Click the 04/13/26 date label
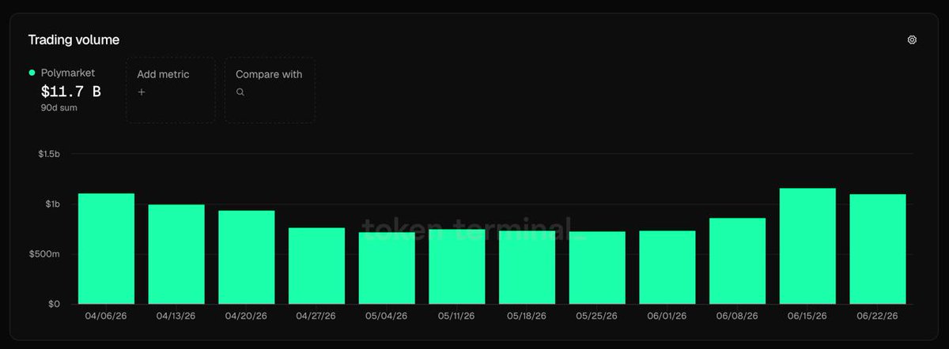This screenshot has width=949, height=349. 176,316
